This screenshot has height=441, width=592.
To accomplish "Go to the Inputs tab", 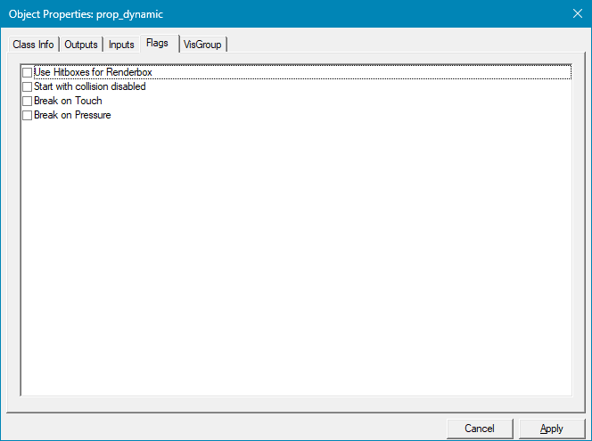I will coord(121,45).
